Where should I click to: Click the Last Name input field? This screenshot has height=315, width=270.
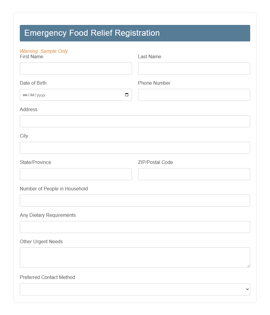(x=194, y=68)
